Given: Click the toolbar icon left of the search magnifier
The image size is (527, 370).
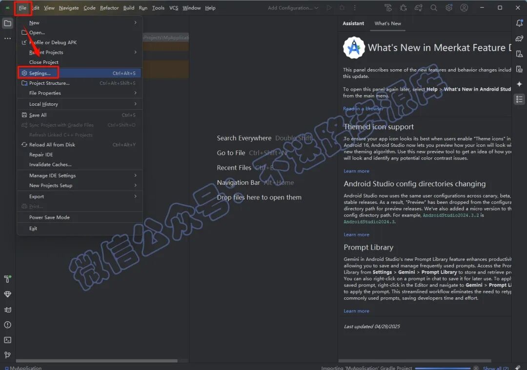Looking at the screenshot, I should [x=419, y=8].
